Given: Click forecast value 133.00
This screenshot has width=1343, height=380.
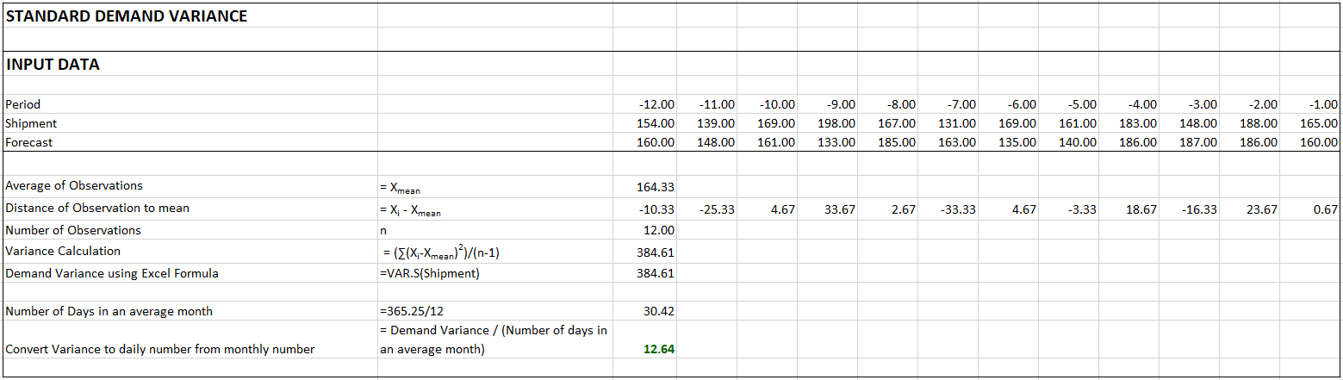Looking at the screenshot, I should [x=837, y=142].
